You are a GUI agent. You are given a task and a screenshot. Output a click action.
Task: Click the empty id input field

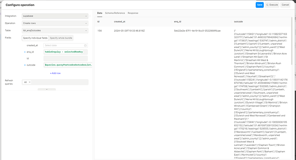coord(66,58)
